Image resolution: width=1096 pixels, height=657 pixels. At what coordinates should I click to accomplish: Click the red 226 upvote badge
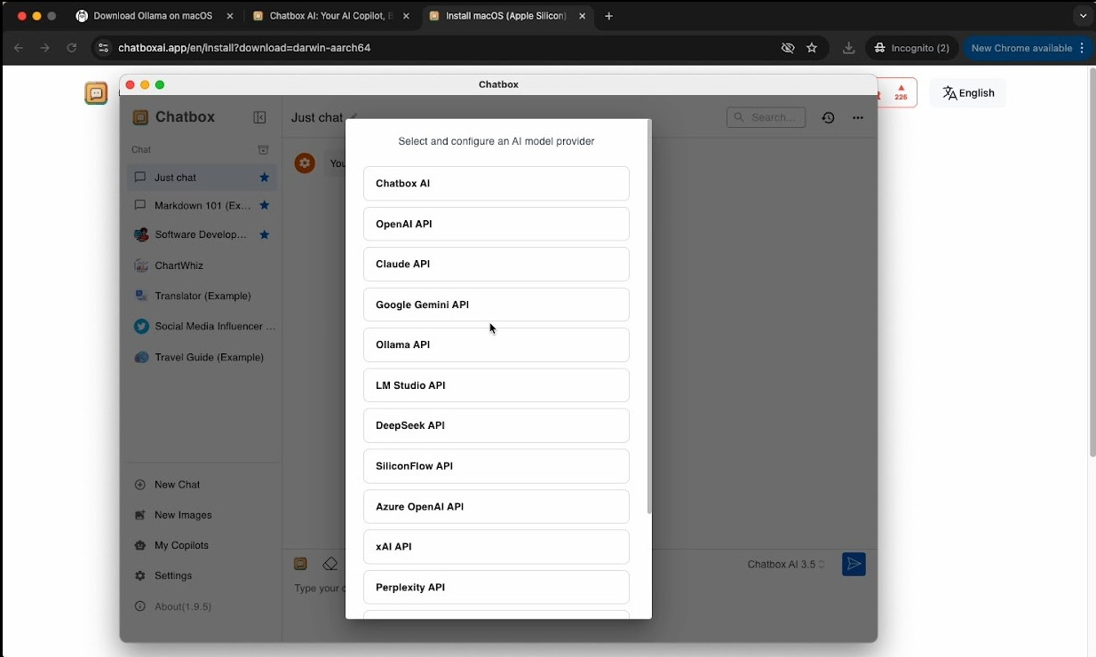point(901,92)
